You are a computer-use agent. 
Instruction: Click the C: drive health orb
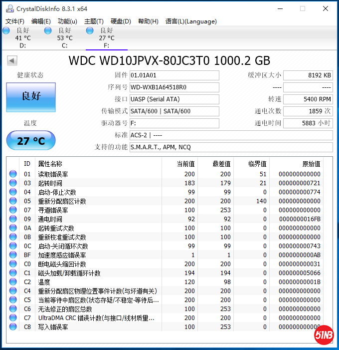[x=48, y=31]
